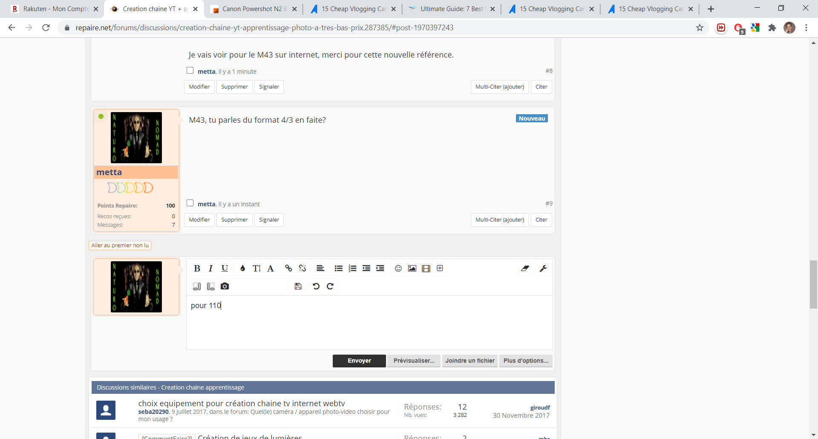The height and width of the screenshot is (439, 818).
Task: Click the first bracket-style toolbar icon
Action: [x=197, y=286]
